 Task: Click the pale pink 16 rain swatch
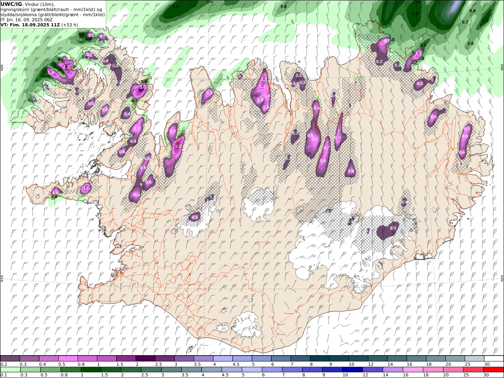pos(412,369)
